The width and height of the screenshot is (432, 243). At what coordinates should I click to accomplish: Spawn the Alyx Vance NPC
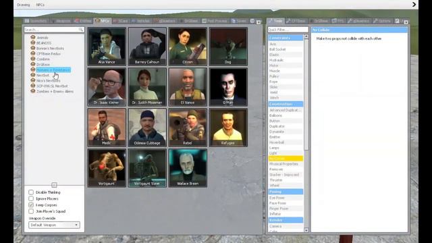pyautogui.click(x=107, y=47)
